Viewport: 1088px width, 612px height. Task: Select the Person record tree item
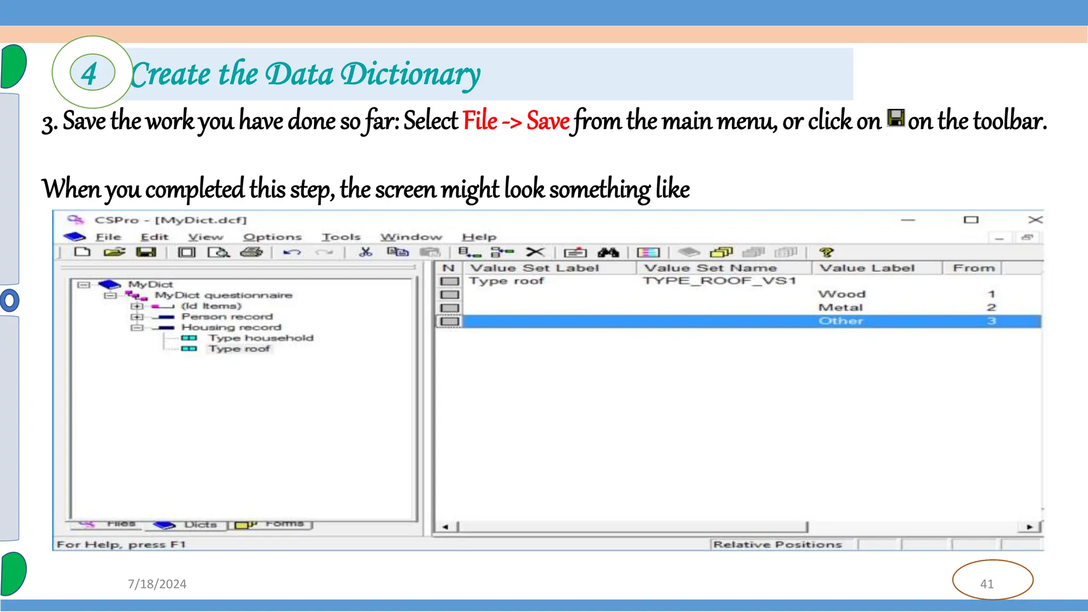point(227,317)
